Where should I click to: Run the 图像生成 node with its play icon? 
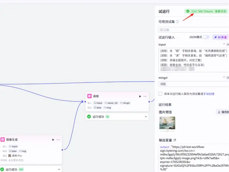click(53, 140)
